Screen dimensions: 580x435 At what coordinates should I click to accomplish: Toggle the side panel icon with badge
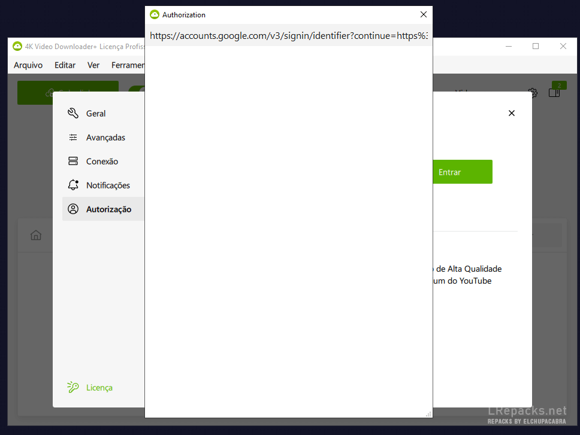(554, 92)
